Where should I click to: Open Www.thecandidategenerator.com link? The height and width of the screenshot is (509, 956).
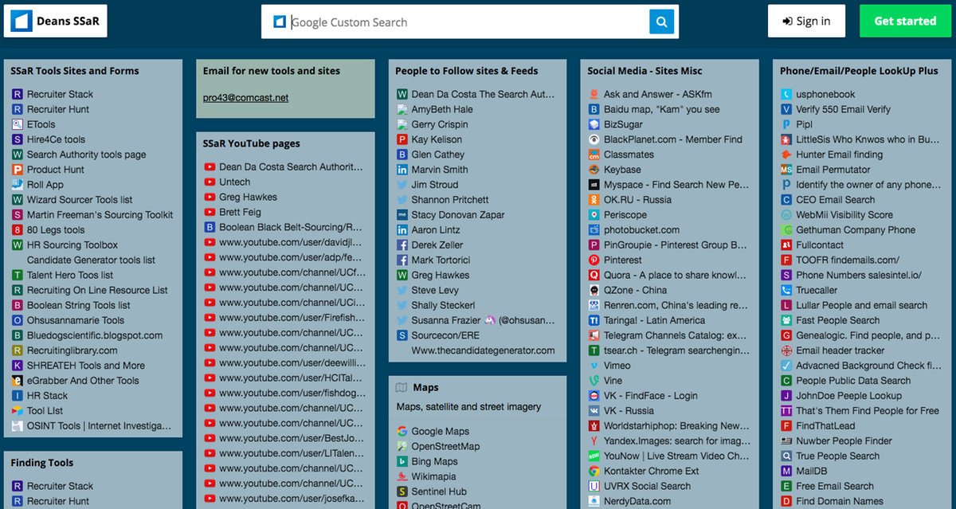[483, 350]
